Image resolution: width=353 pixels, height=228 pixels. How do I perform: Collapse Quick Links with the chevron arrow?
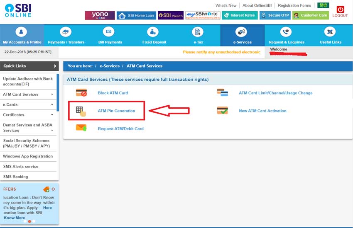pyautogui.click(x=55, y=66)
